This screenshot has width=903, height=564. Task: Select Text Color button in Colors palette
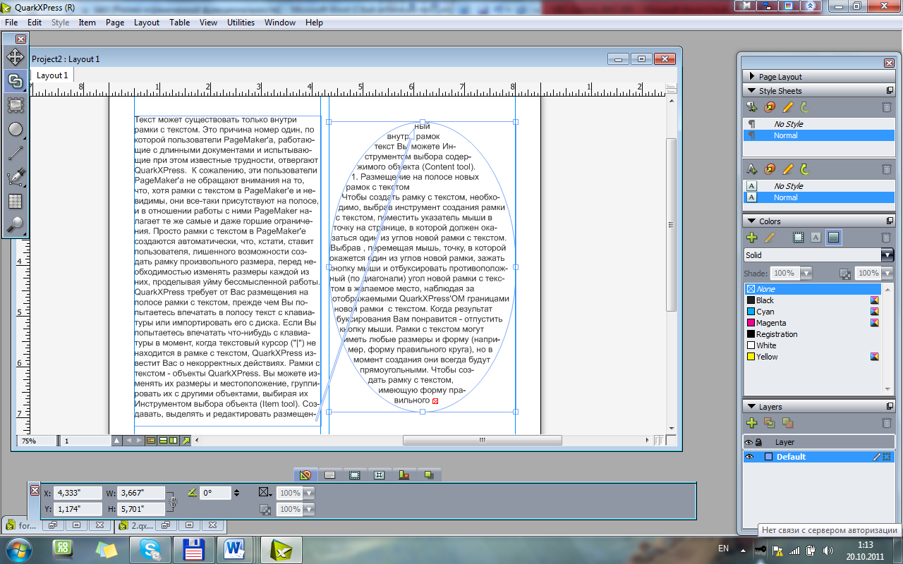coord(816,238)
